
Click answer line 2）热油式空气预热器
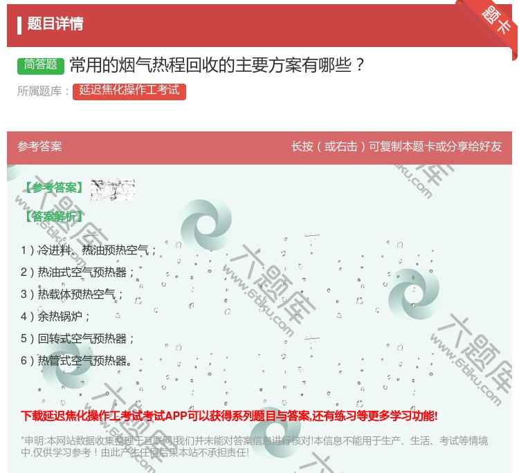[x=78, y=272]
